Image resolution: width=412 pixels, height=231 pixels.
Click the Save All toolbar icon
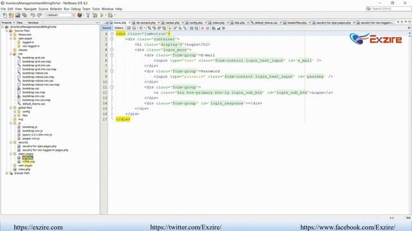click(24, 15)
